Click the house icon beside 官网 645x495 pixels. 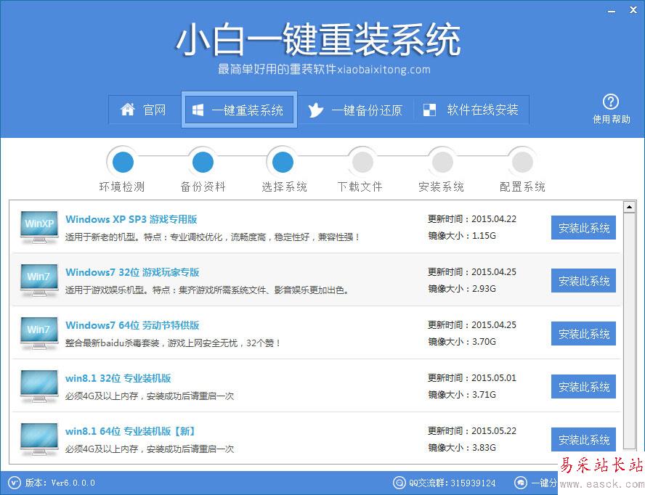pos(128,110)
